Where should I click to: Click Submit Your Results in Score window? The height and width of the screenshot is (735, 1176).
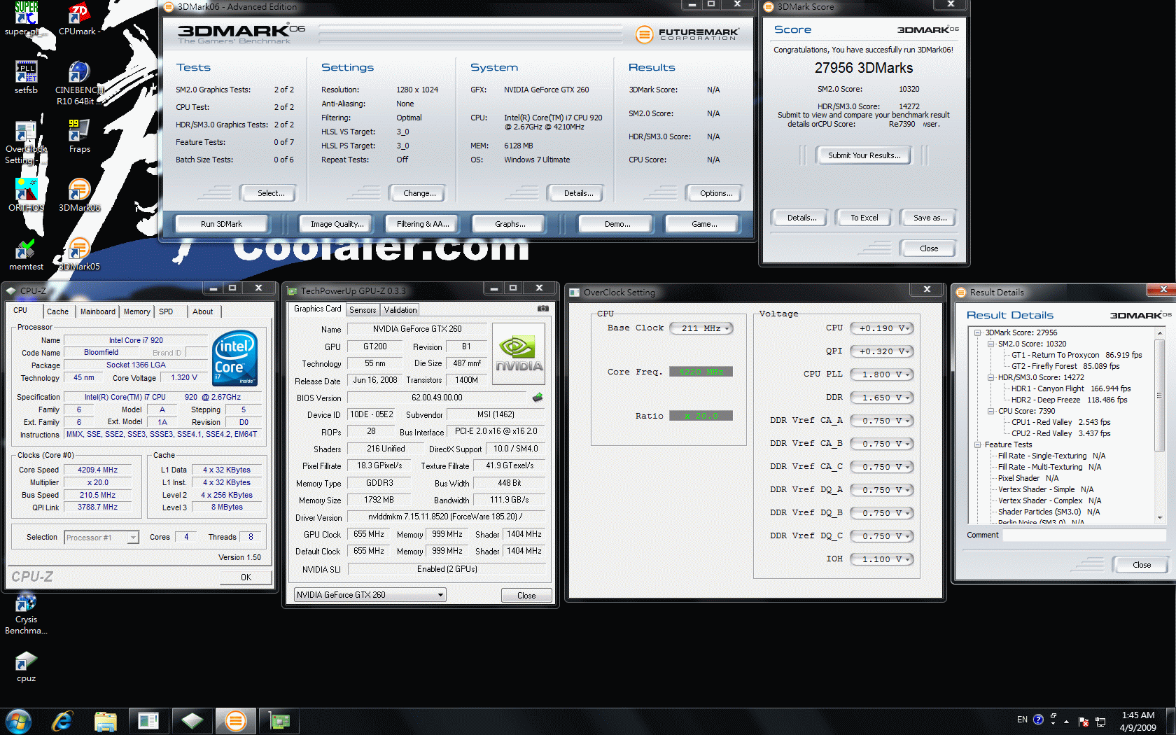point(864,155)
